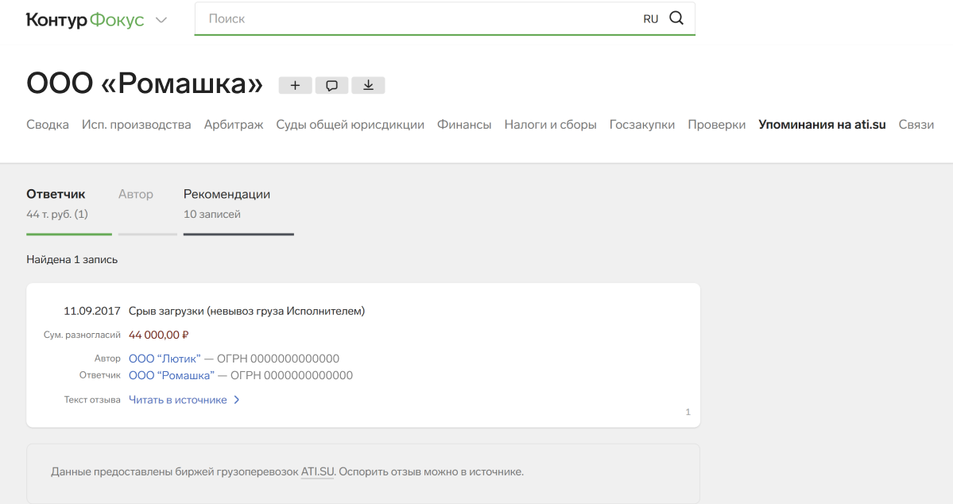Viewport: 953px width, 504px height.
Task: Click the Срыв загрузки record title
Action: 246,312
